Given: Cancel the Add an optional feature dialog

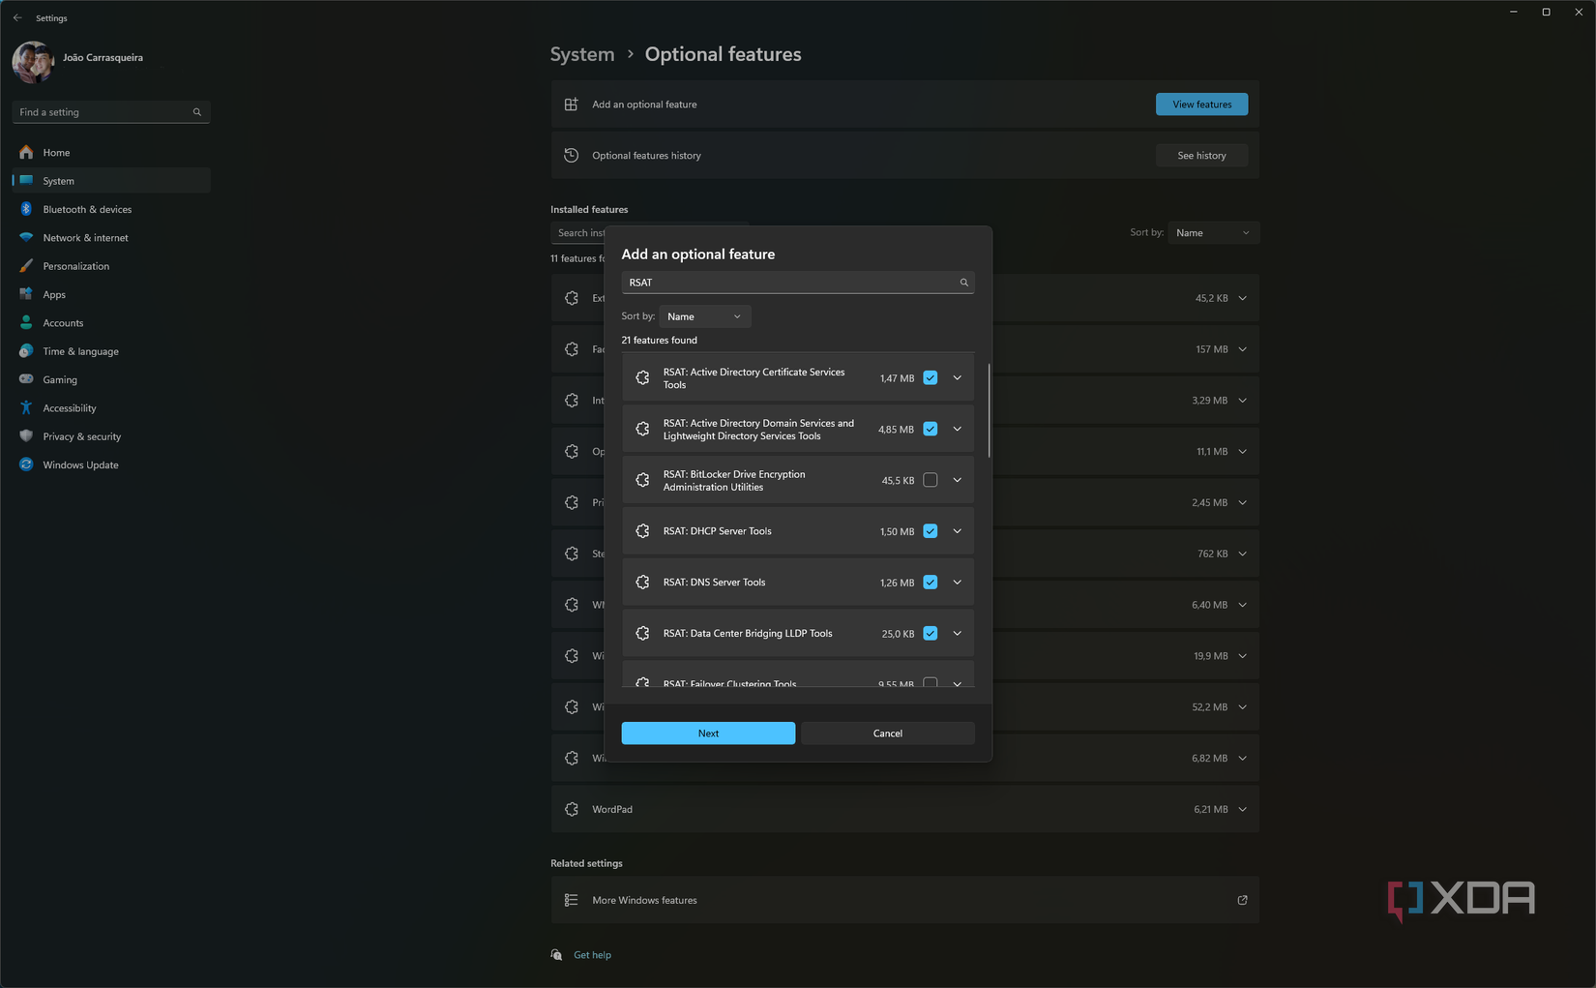Looking at the screenshot, I should (887, 734).
